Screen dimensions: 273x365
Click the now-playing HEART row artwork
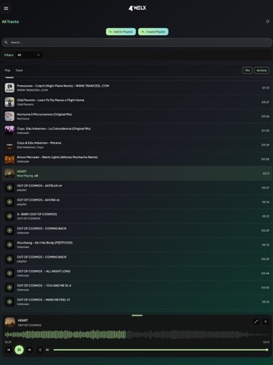pos(10,173)
